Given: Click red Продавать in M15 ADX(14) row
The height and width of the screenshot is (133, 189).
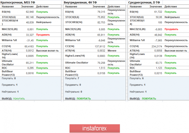Looking at the screenshot, I should (42, 34).
